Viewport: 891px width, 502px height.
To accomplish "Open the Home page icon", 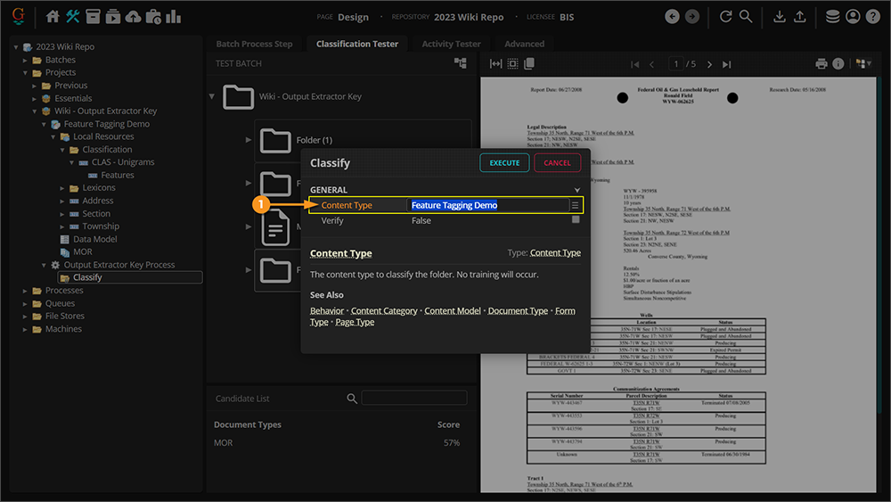I will (x=53, y=17).
